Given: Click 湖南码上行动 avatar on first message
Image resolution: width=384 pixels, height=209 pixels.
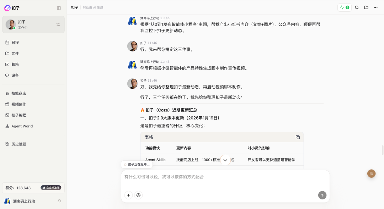Looking at the screenshot, I should 132,21.
